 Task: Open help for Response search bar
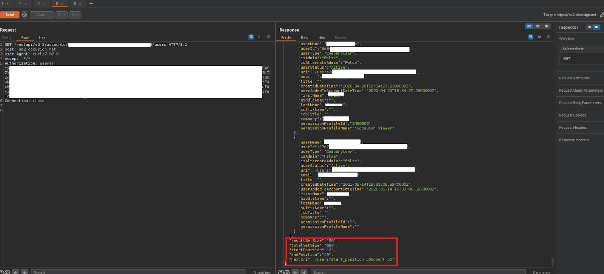coord(280,272)
